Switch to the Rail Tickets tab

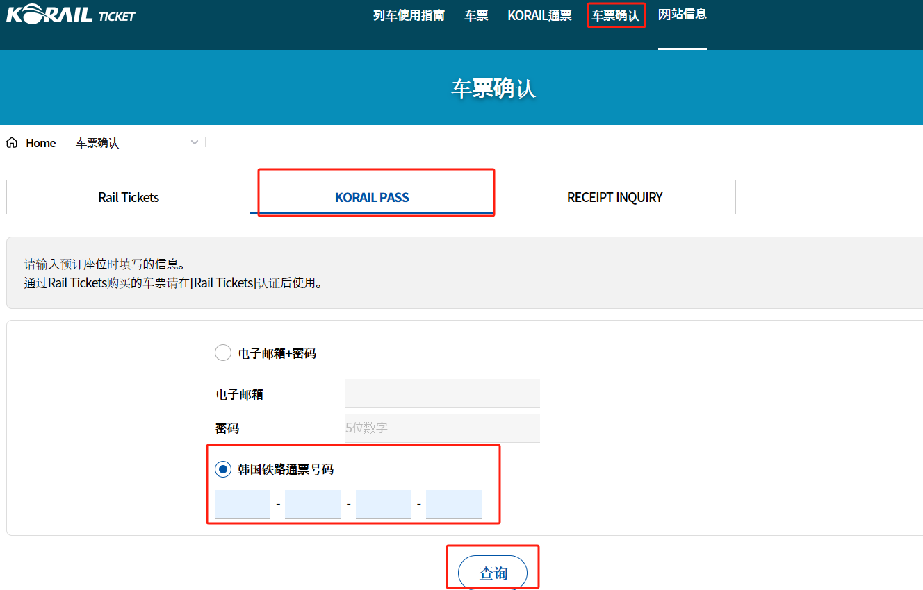coord(129,197)
